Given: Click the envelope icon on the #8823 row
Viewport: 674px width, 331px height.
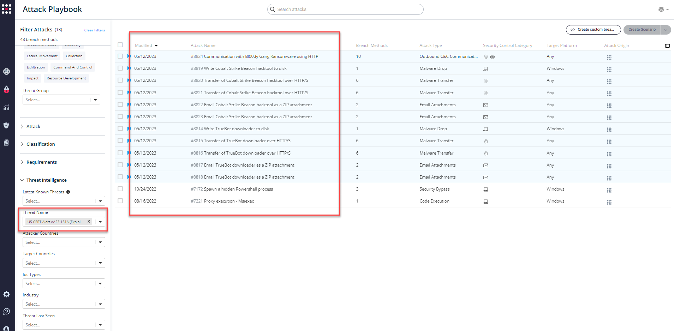Looking at the screenshot, I should point(485,117).
